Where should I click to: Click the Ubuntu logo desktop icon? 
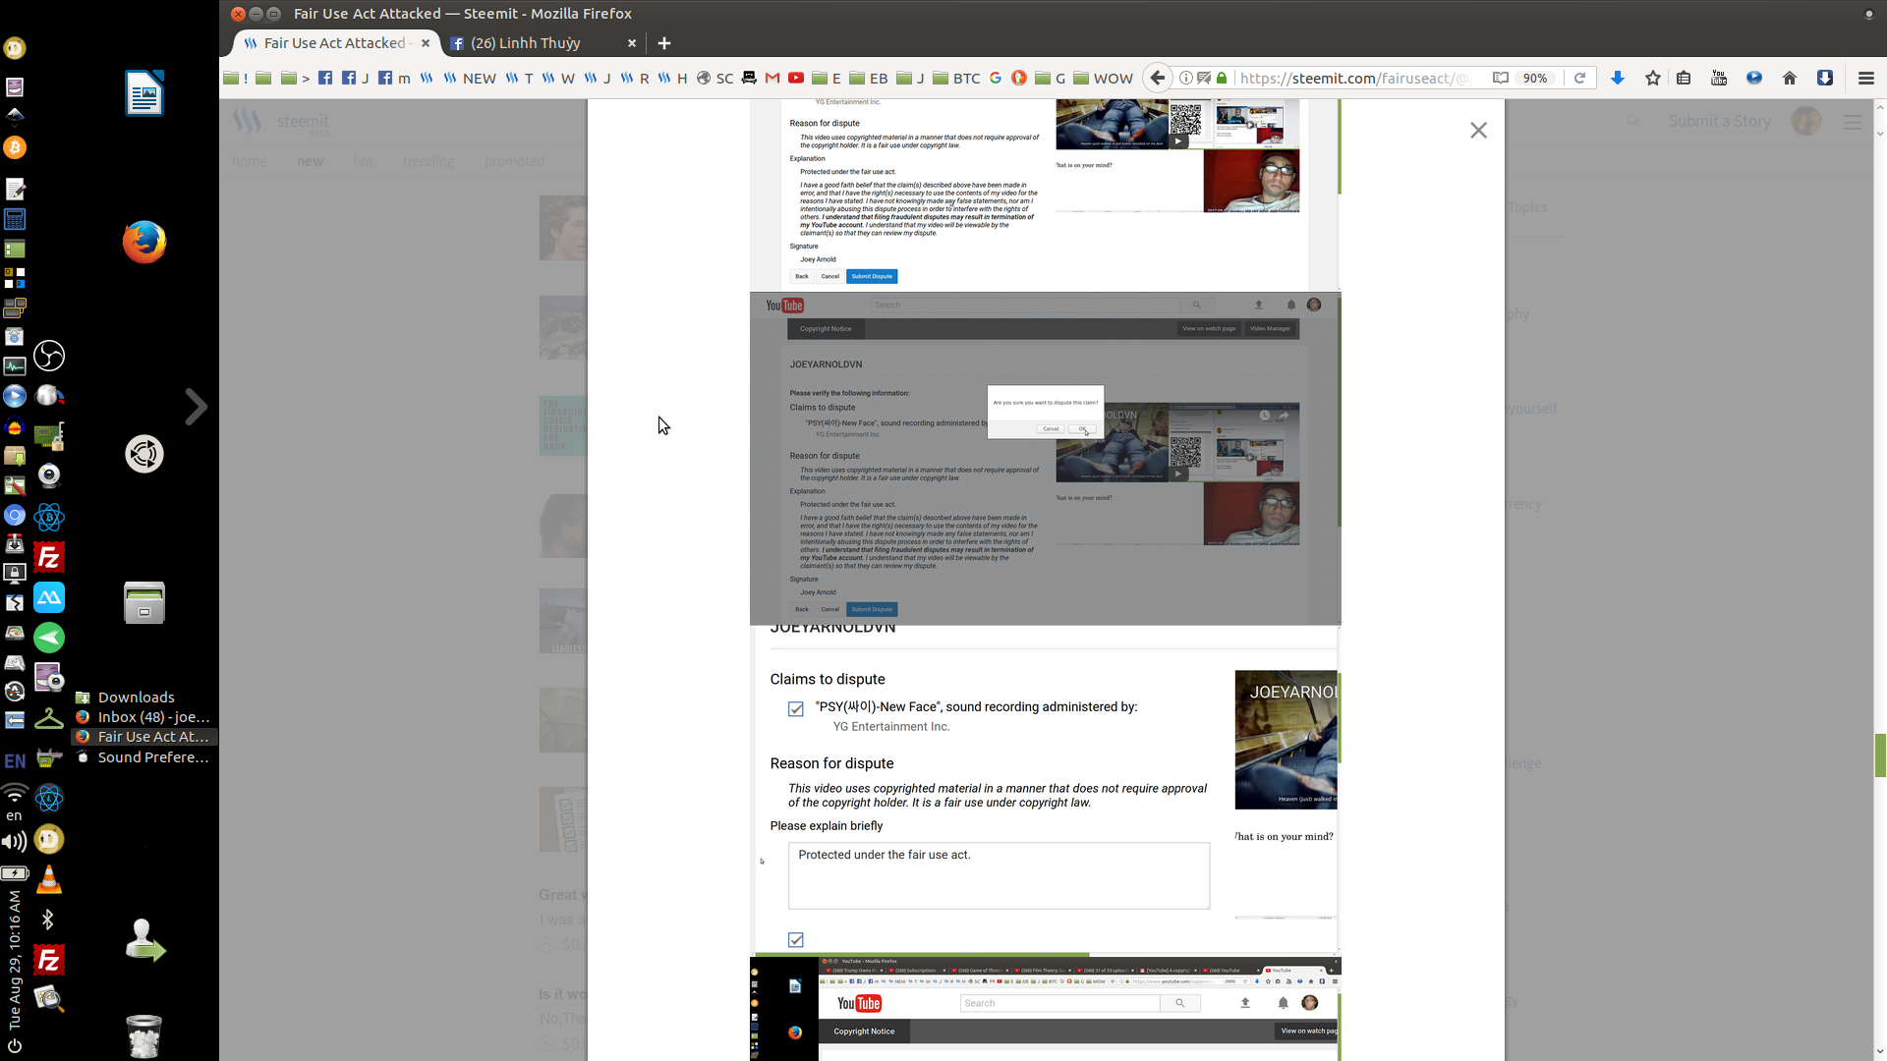[144, 454]
